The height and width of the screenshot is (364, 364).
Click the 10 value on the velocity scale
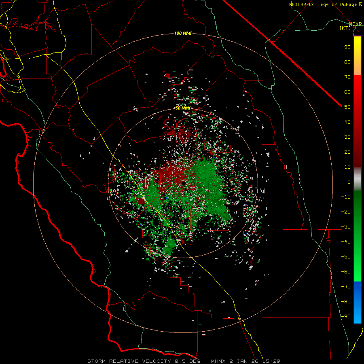[x=347, y=167]
